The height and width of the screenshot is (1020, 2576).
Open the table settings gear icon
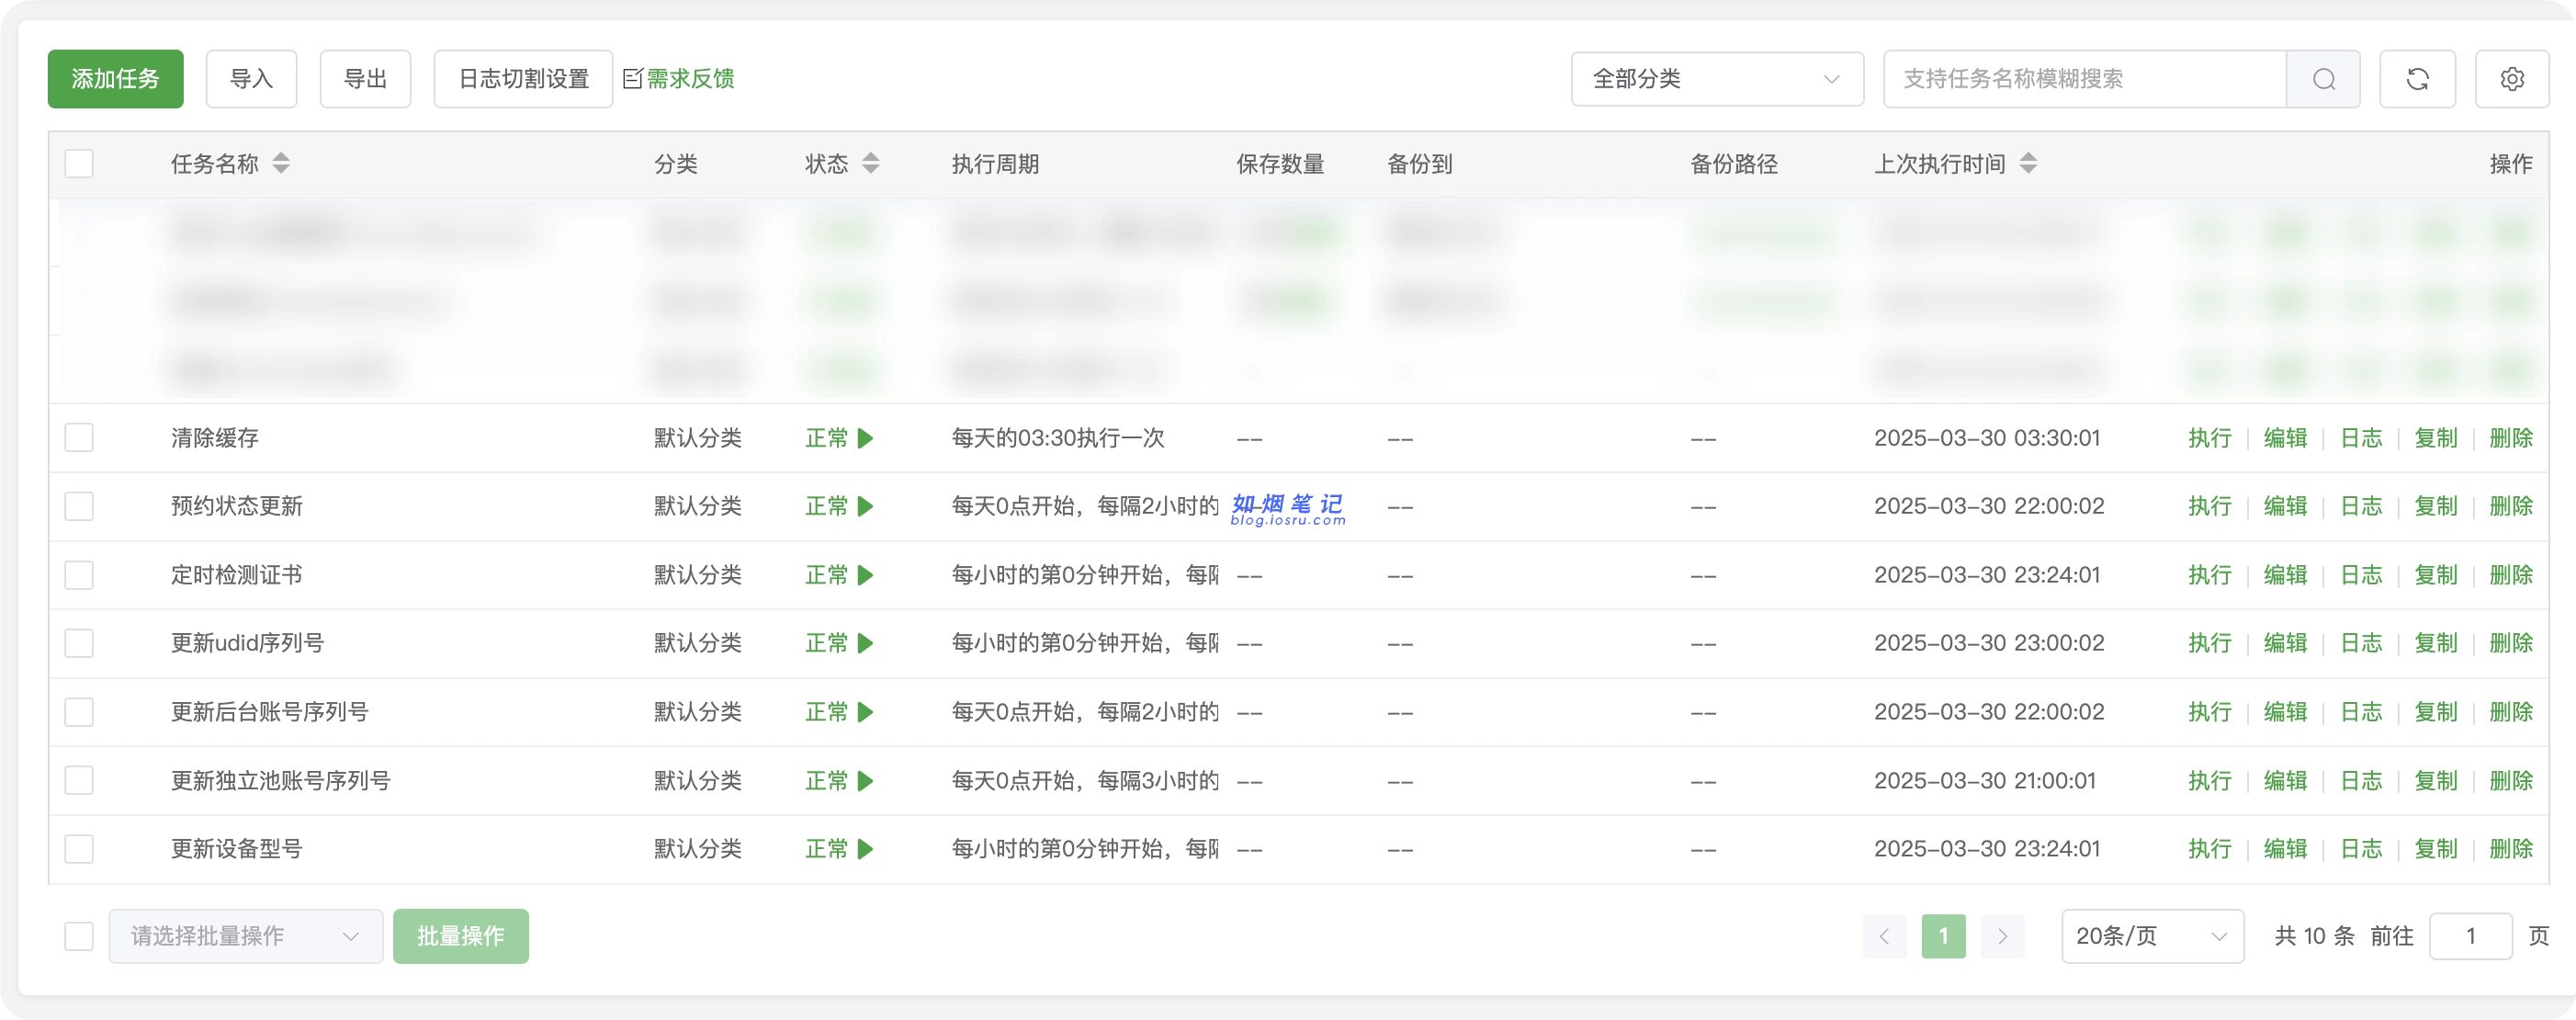pyautogui.click(x=2512, y=79)
